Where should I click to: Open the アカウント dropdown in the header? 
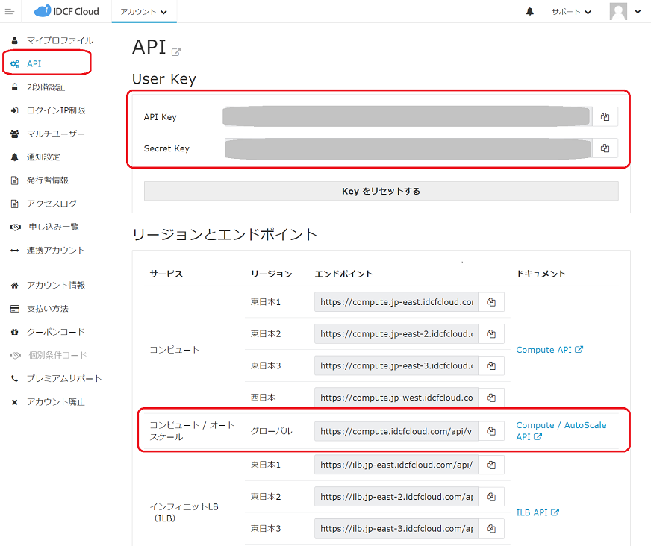[143, 11]
